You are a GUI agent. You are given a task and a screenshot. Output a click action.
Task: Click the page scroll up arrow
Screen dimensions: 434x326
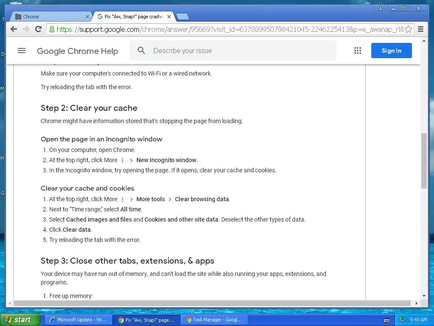click(x=424, y=41)
